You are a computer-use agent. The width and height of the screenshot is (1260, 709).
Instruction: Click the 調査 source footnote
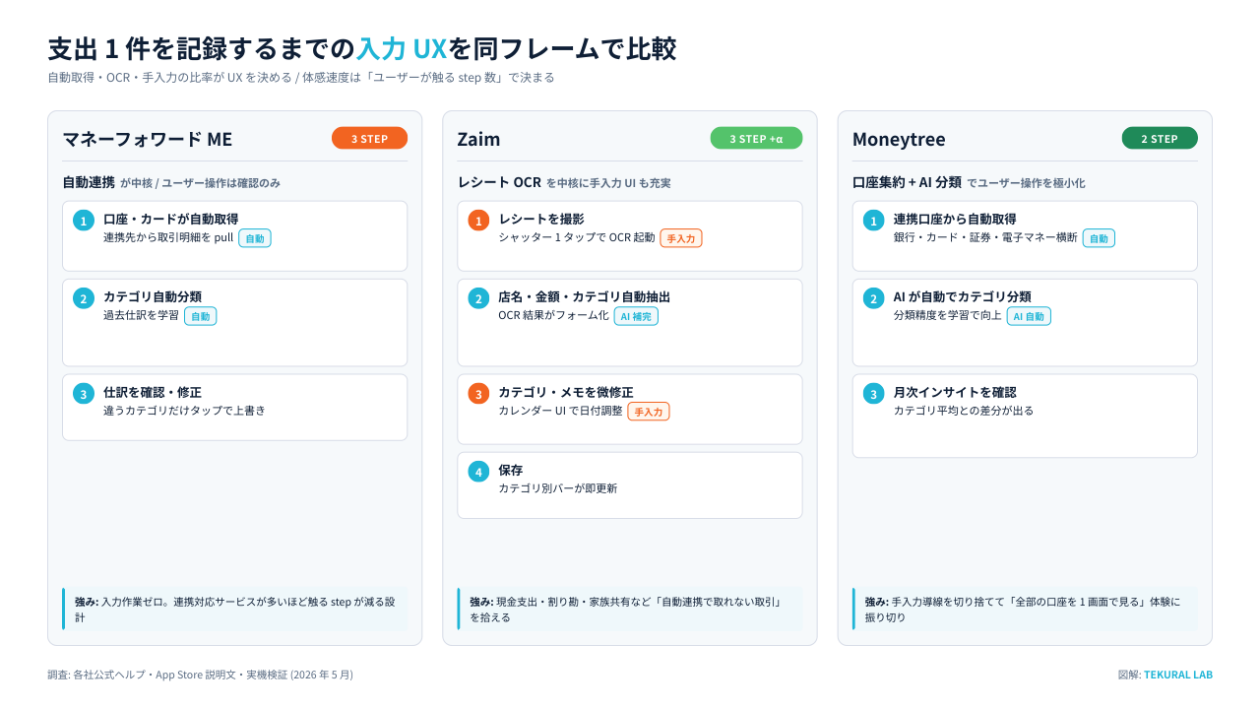[200, 675]
